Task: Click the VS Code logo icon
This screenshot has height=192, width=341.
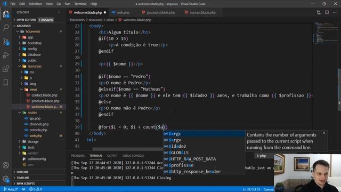Action: (x=4, y=4)
